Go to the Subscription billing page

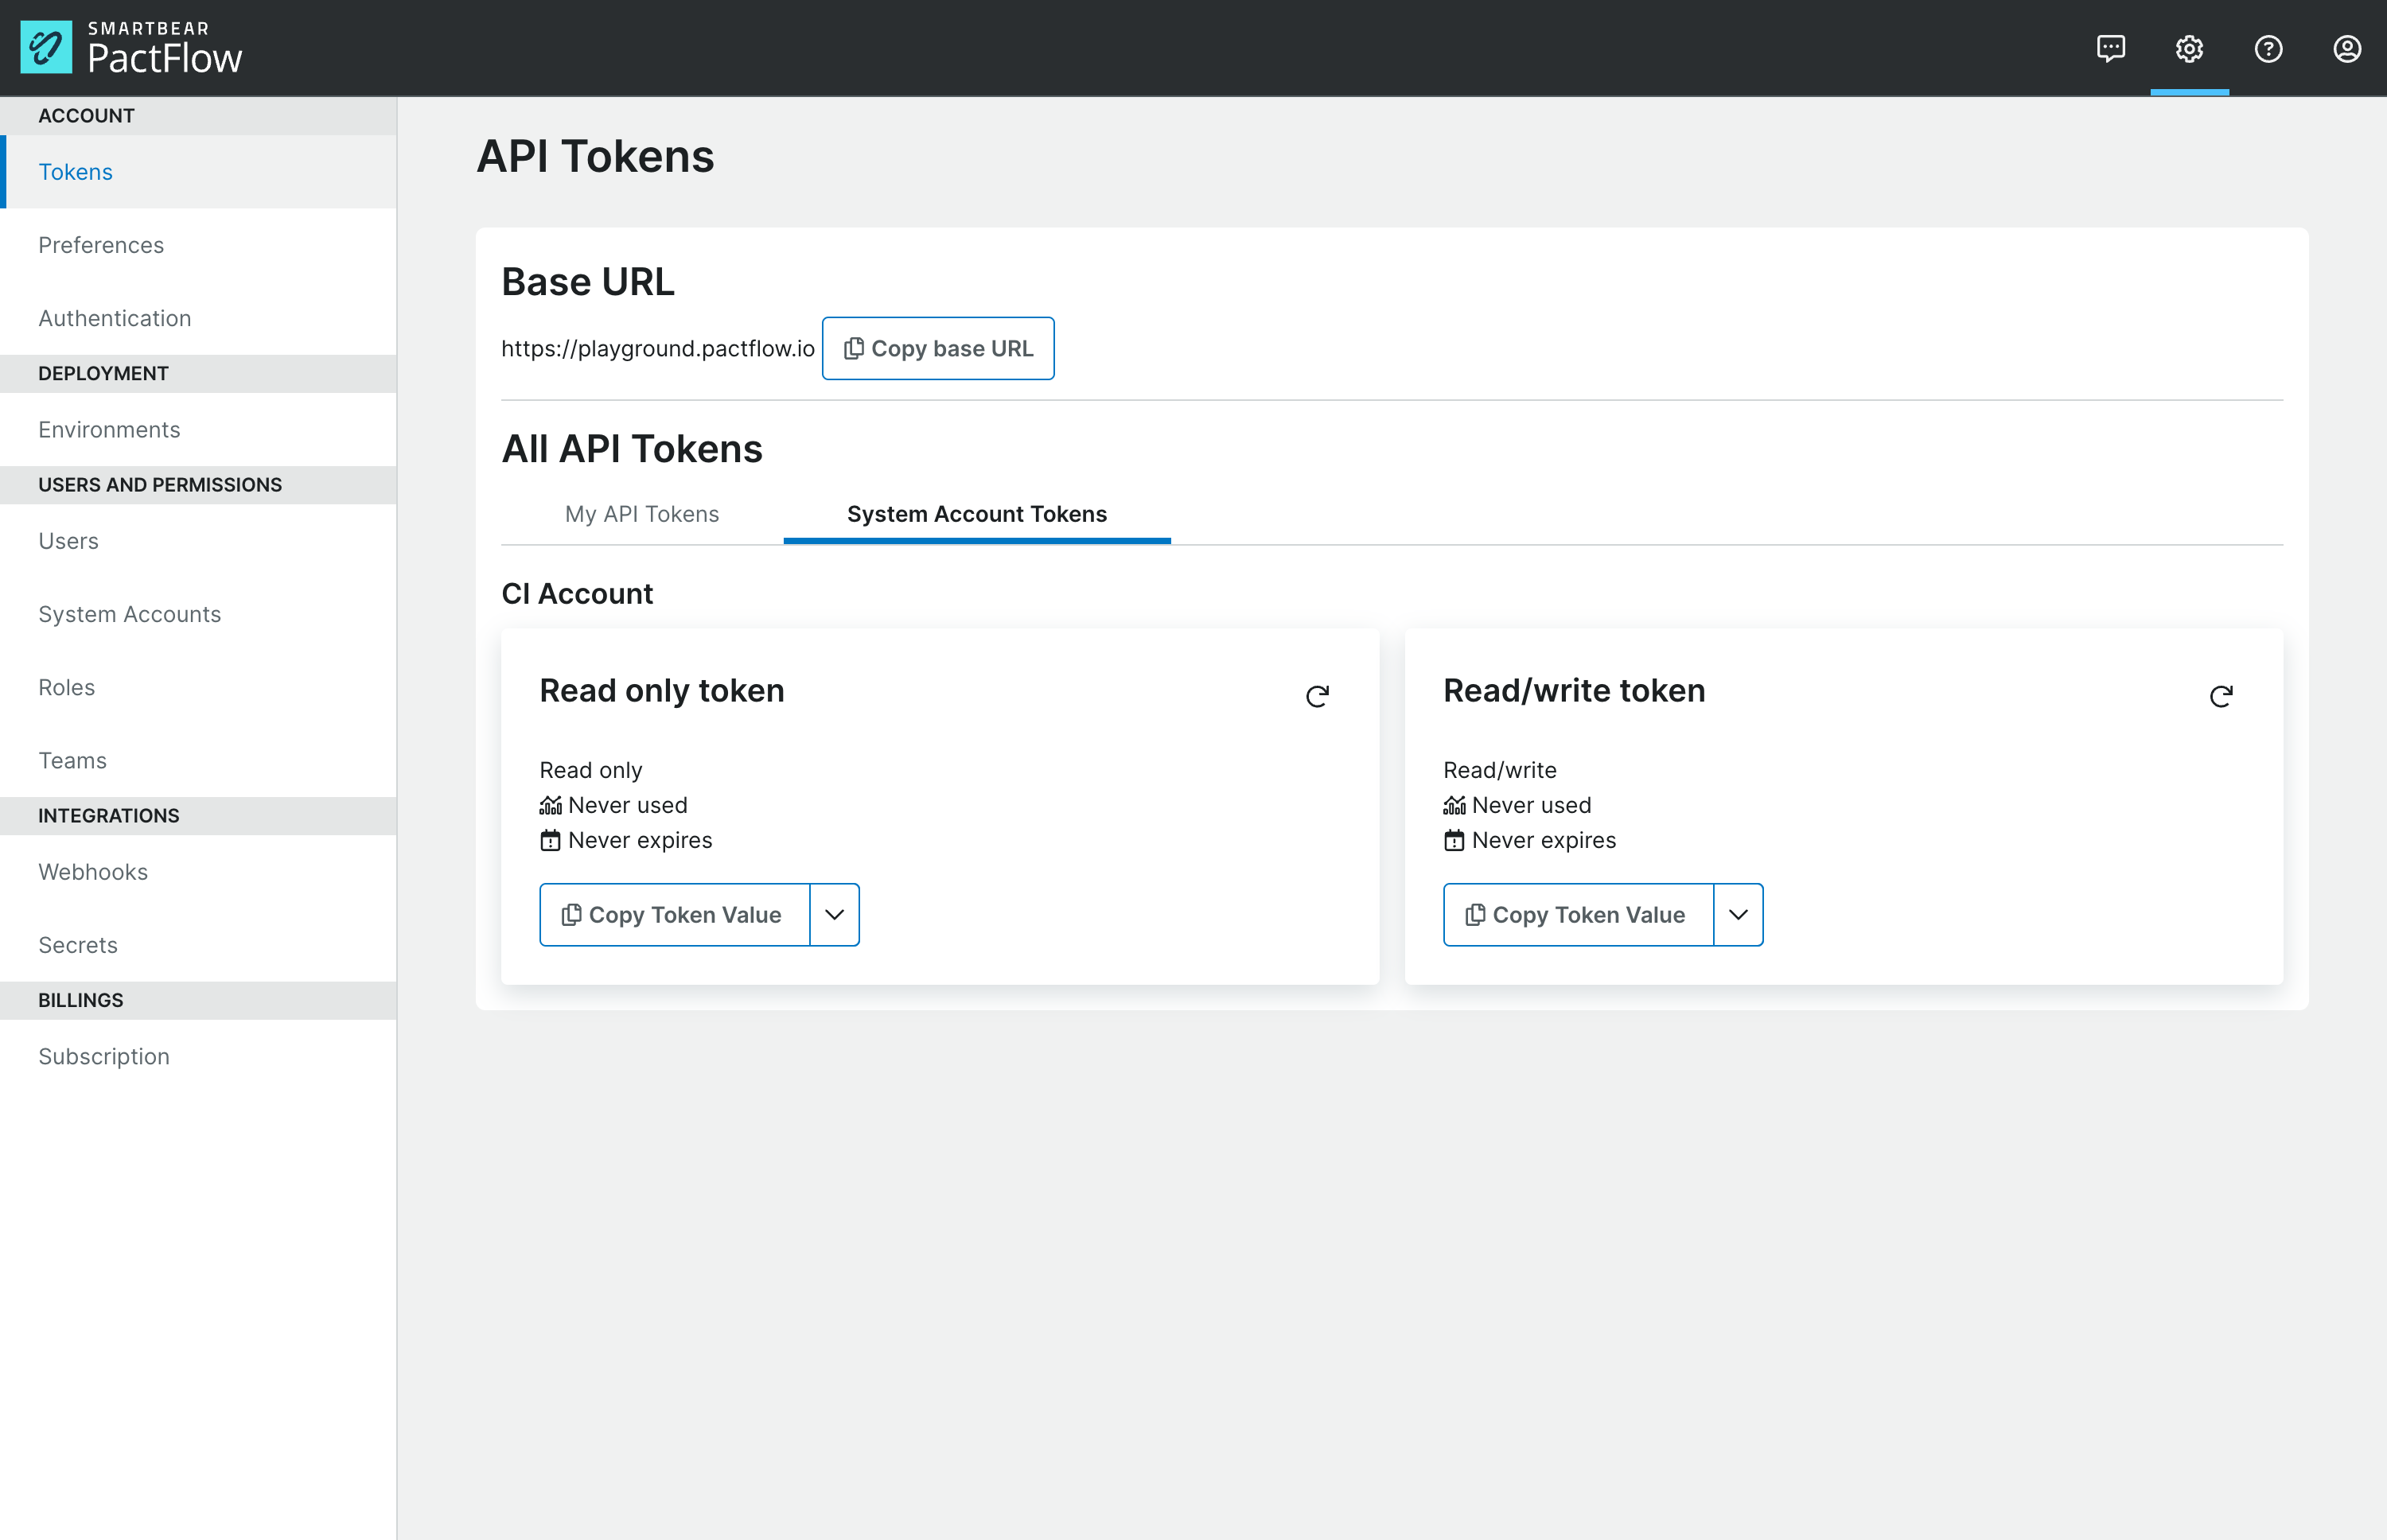104,1056
